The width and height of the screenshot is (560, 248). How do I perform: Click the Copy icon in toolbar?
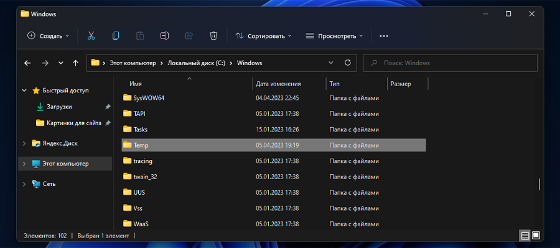116,35
